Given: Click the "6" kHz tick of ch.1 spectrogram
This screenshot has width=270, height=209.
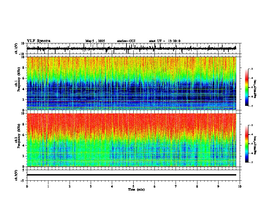Looking at the screenshot, I should (x=24, y=78).
